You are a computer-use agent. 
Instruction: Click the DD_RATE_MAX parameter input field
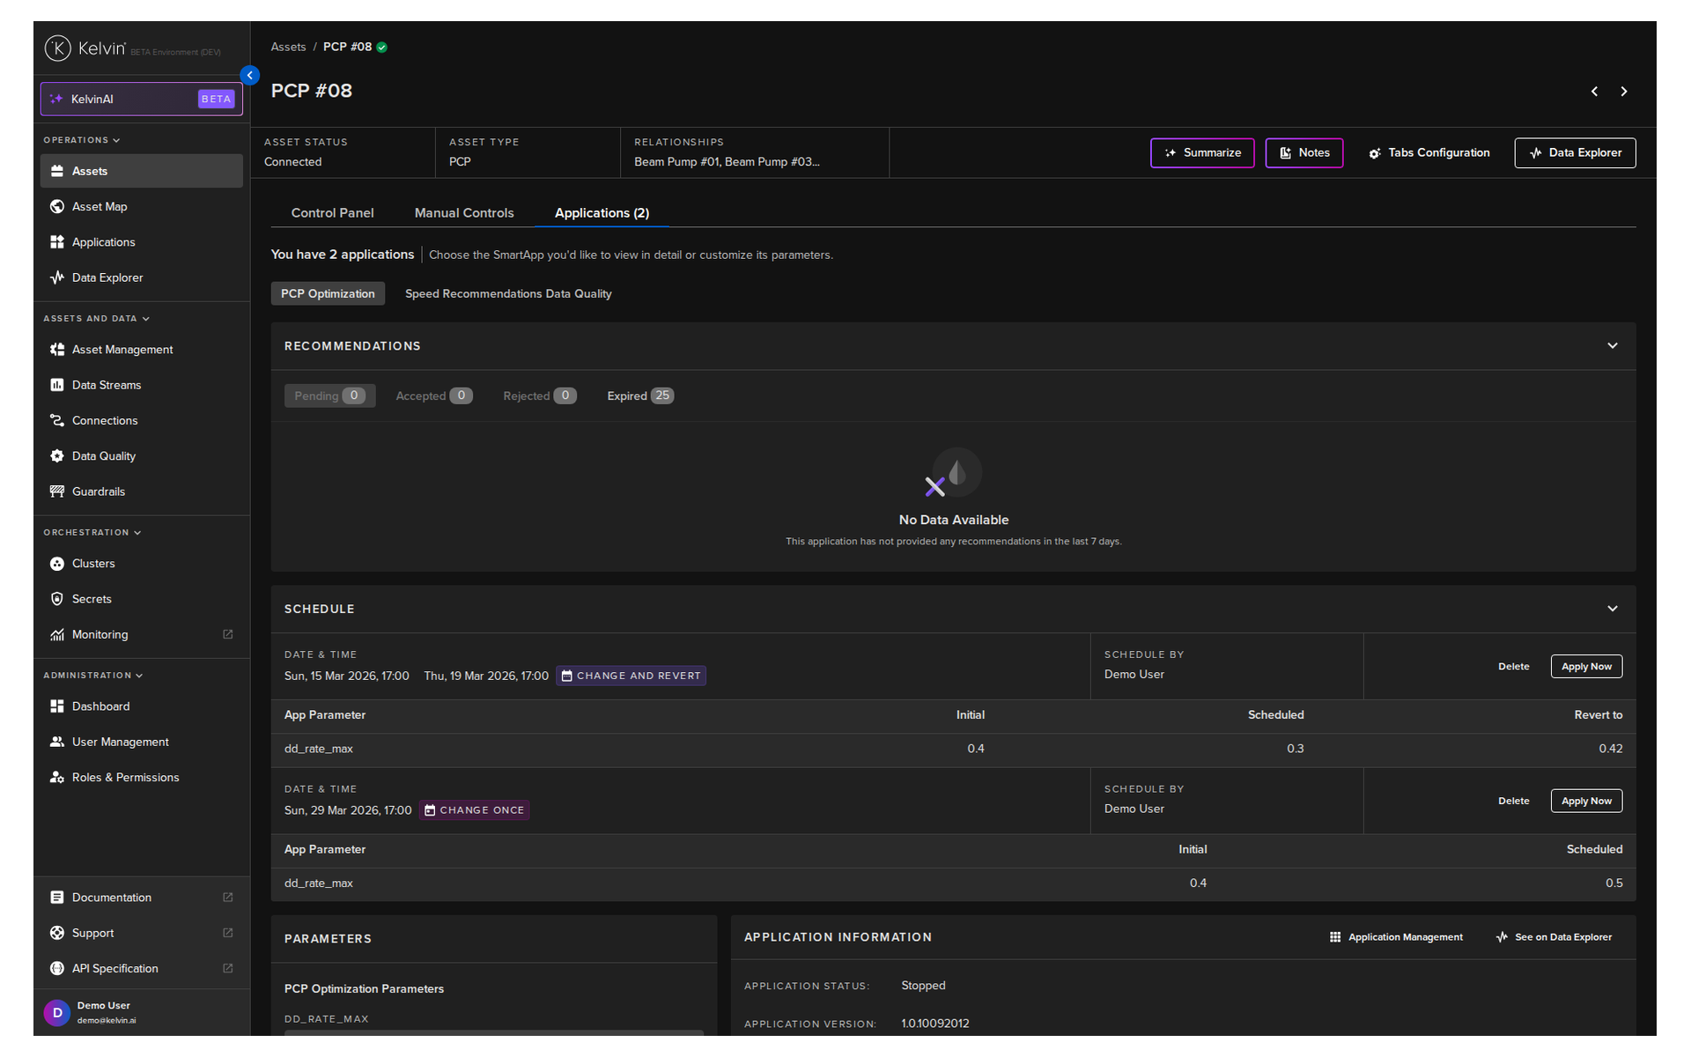[x=493, y=1032]
